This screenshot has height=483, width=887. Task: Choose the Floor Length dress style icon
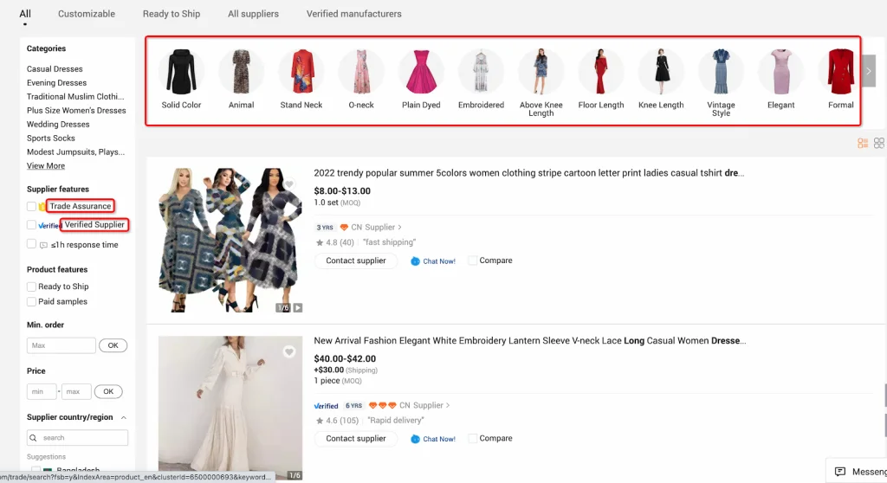600,72
